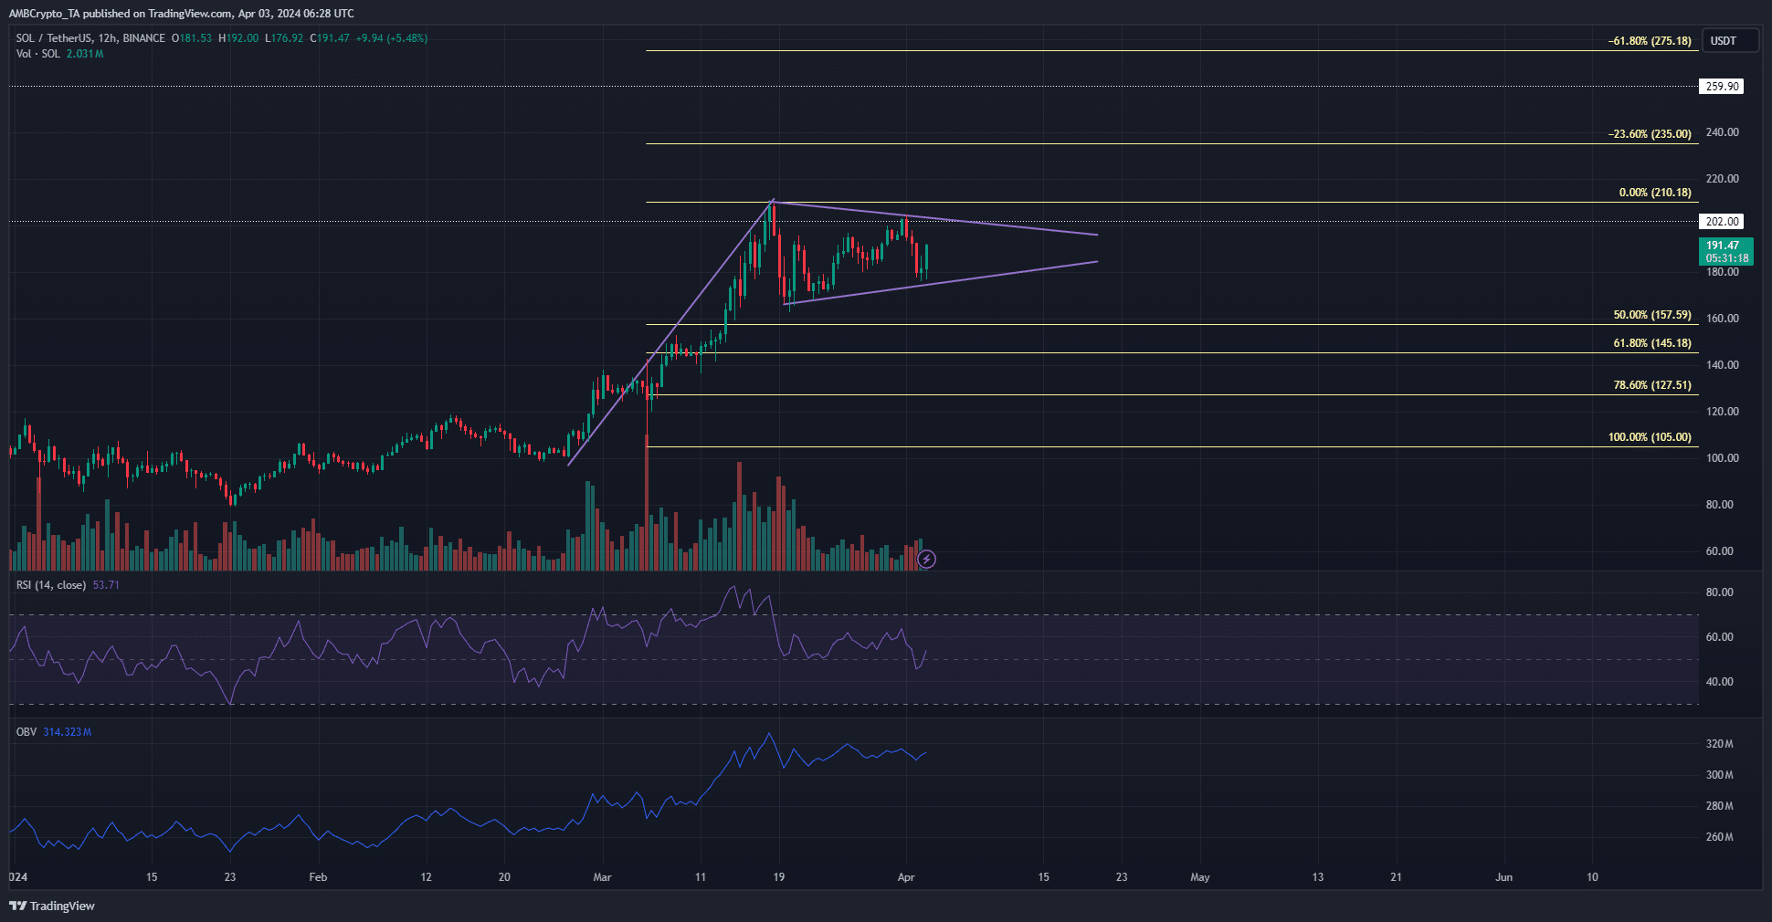Click the close value C191.47
Screen dimensions: 1772x922
330,38
